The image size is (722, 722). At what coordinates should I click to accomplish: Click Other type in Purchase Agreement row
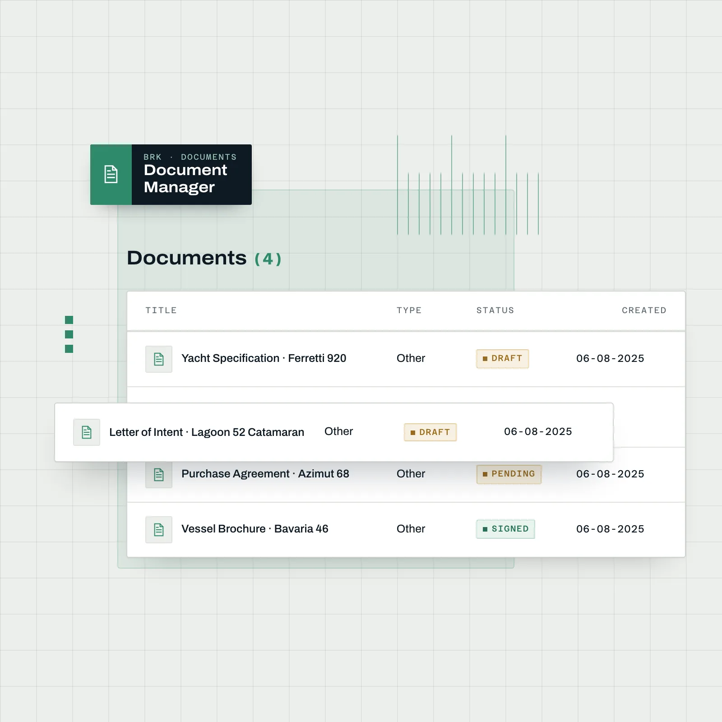411,474
